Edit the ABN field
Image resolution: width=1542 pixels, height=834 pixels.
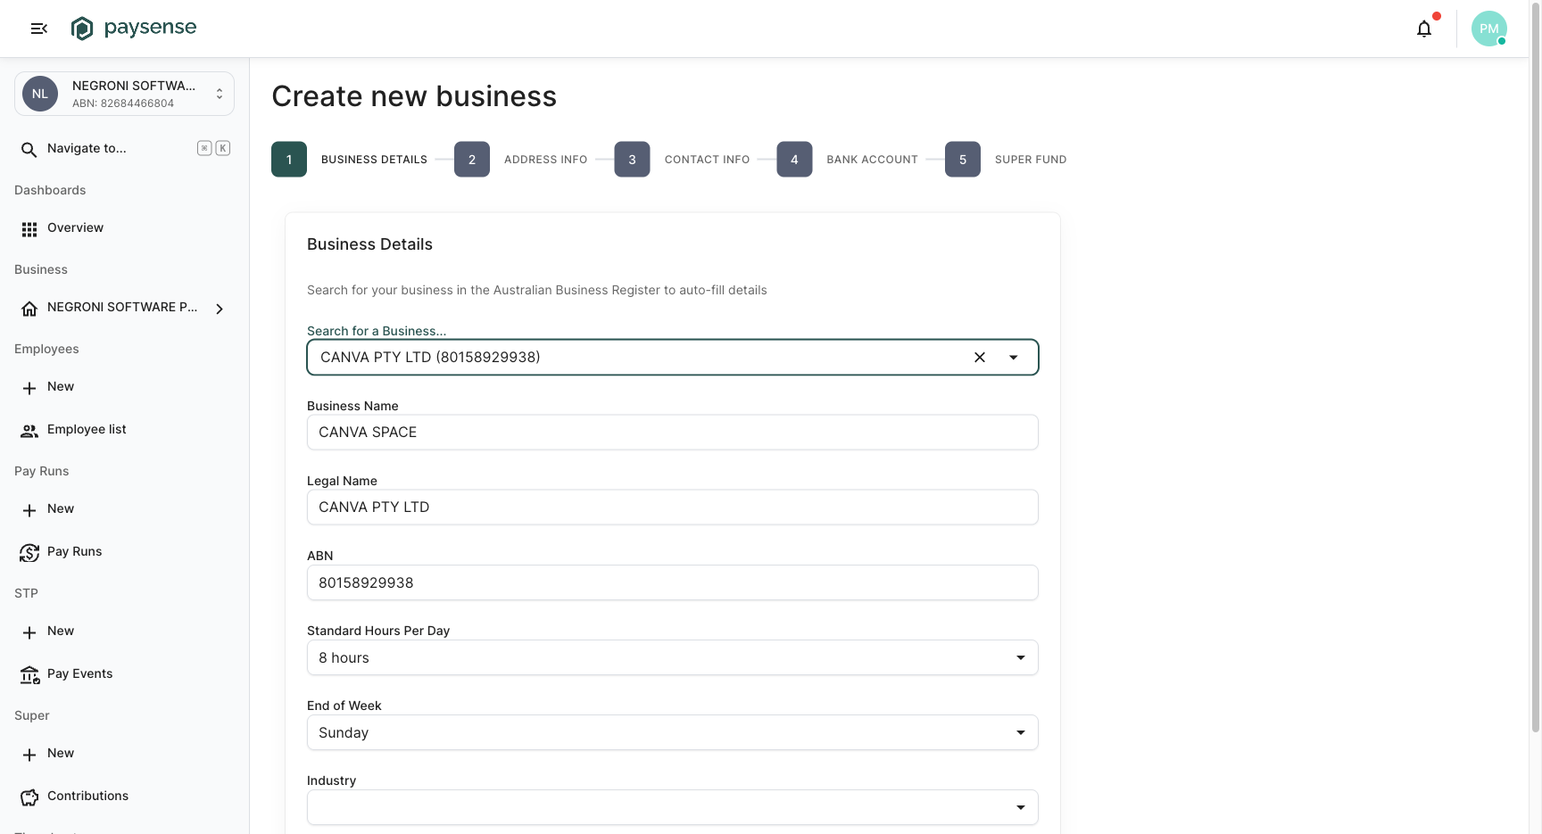tap(673, 582)
